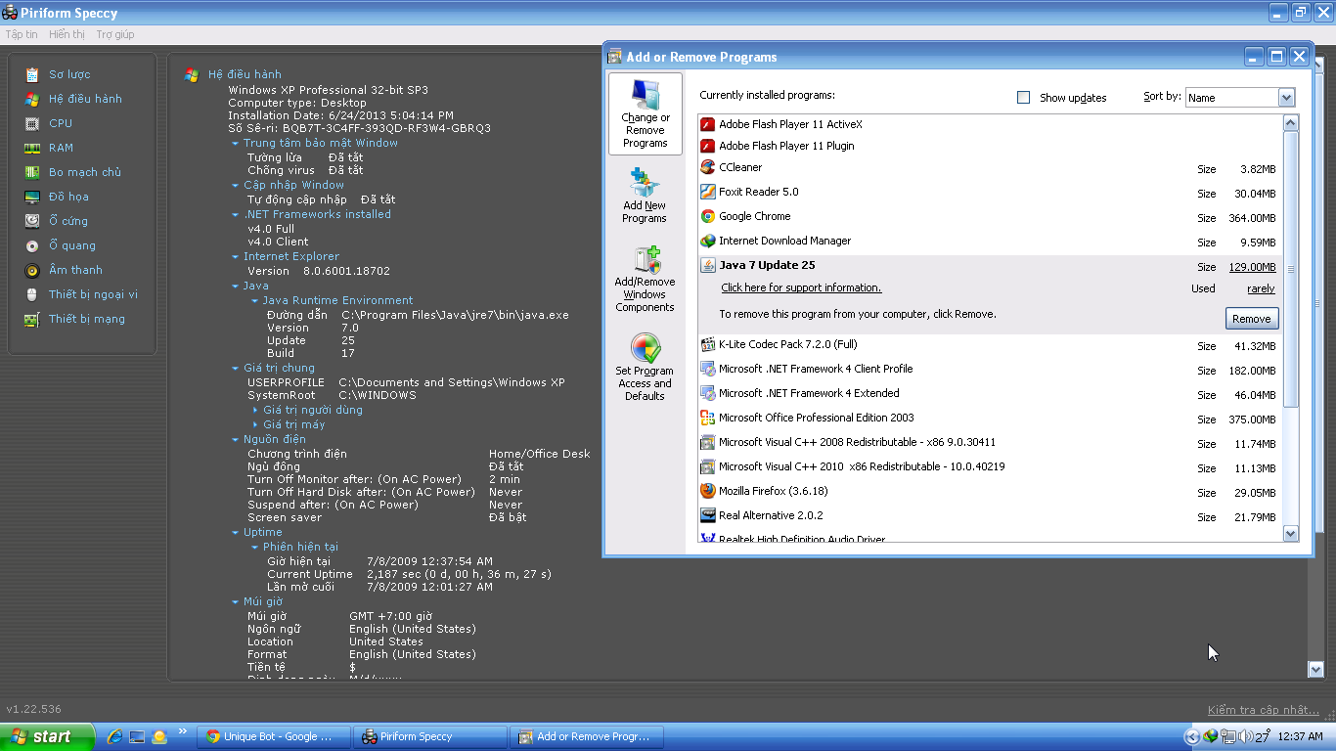
Task: Select Adobe Flash Player 11 Plugin row
Action: tap(990, 146)
